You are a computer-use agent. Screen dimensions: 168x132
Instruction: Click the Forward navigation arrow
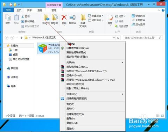click(x=12, y=38)
